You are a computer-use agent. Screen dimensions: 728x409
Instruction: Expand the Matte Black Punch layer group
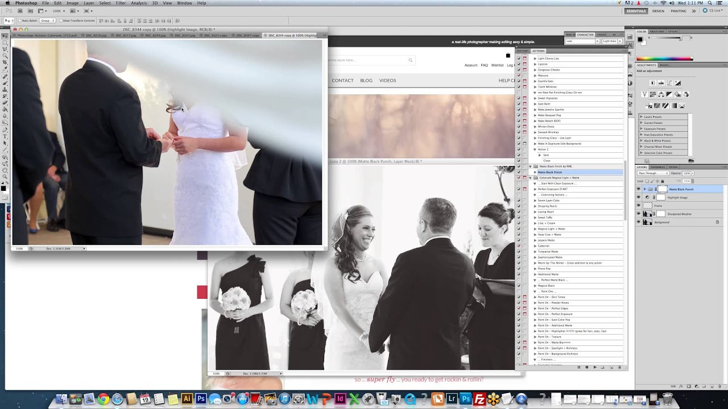point(644,189)
